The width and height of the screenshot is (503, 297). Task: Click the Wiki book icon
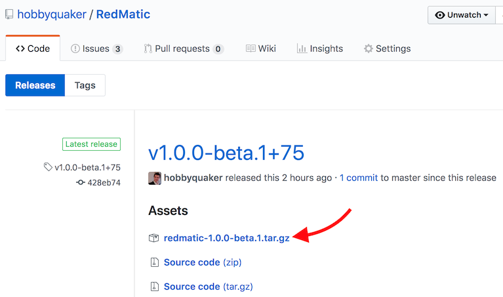[x=251, y=49]
